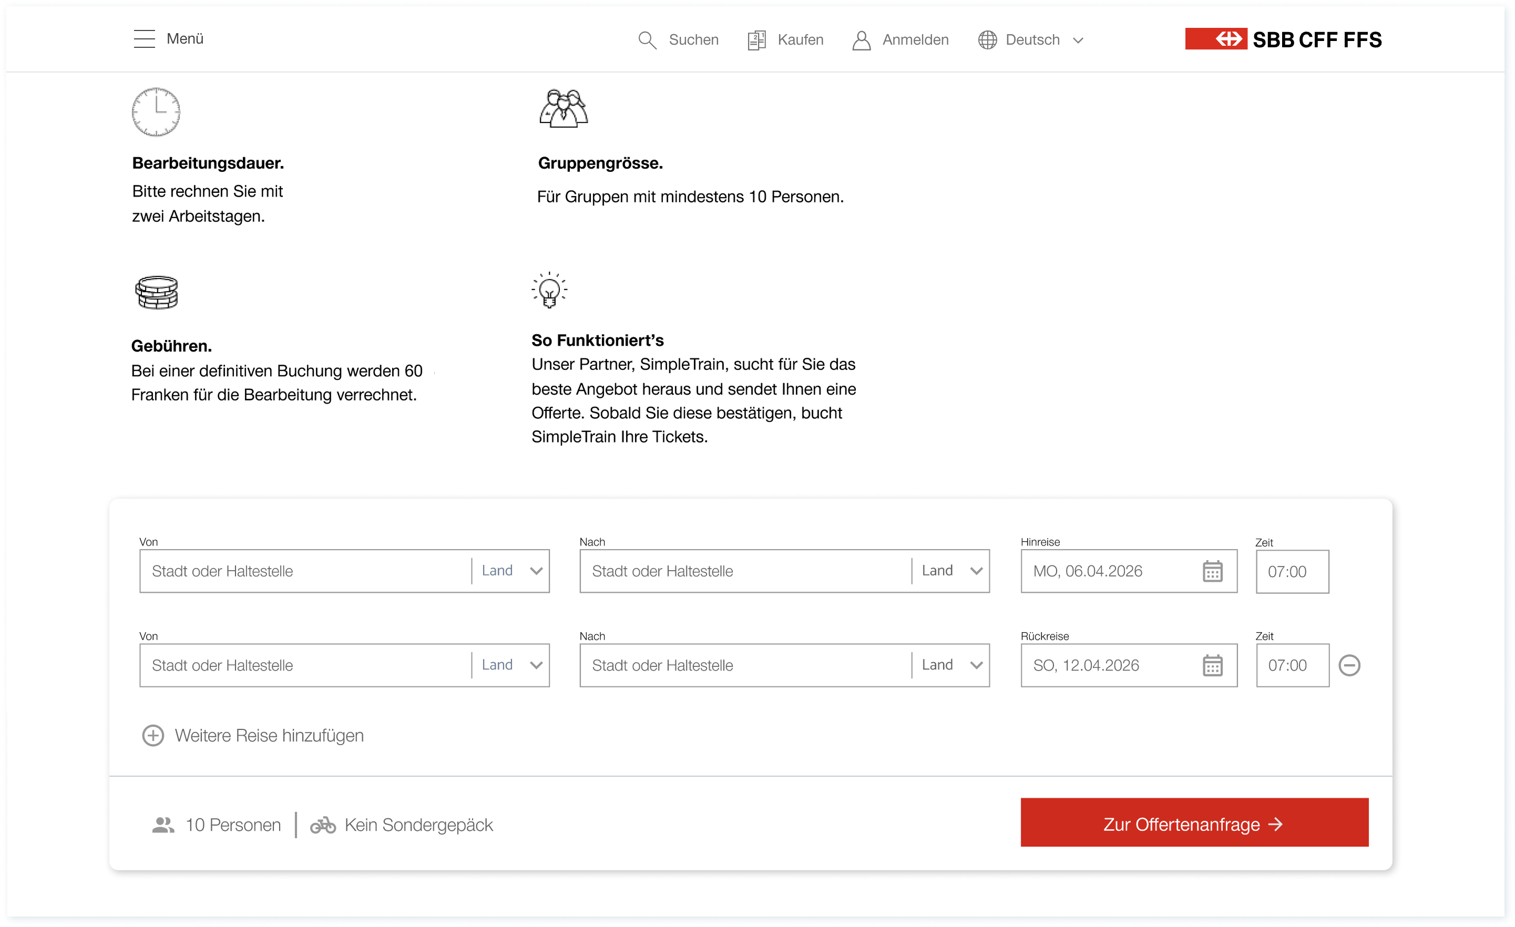The image size is (1515, 927).
Task: Click Weitere Reise hinzufügen link
Action: point(269,735)
